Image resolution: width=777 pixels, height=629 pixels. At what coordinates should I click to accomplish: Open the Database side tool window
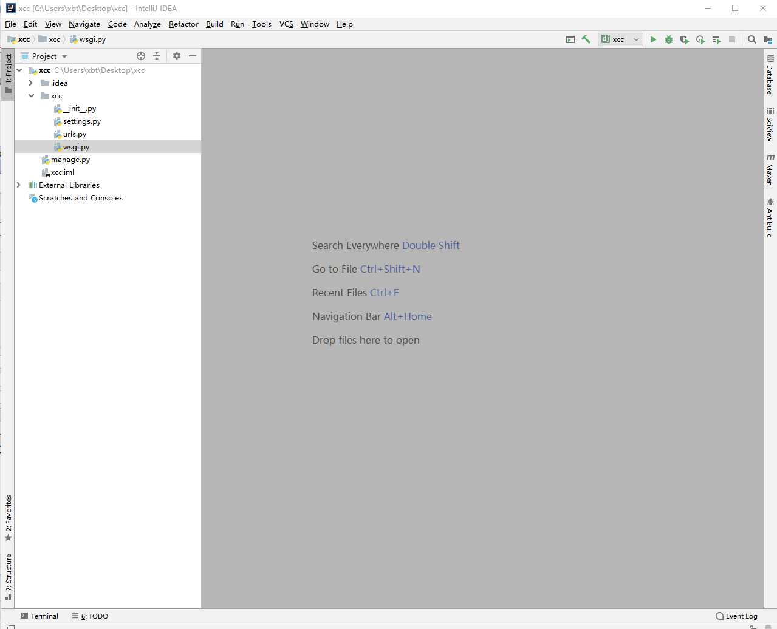pos(770,75)
